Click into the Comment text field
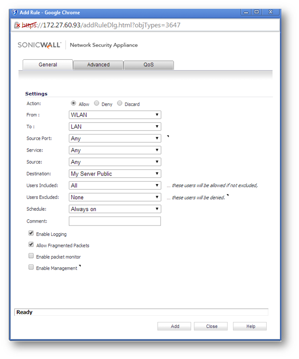The height and width of the screenshot is (359, 299). click(x=115, y=221)
